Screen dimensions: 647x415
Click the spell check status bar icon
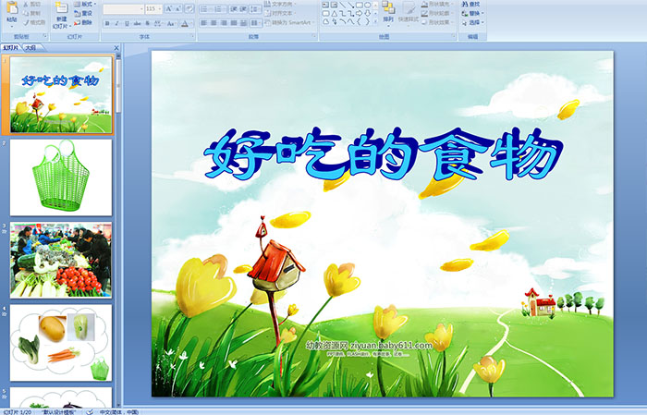click(89, 411)
